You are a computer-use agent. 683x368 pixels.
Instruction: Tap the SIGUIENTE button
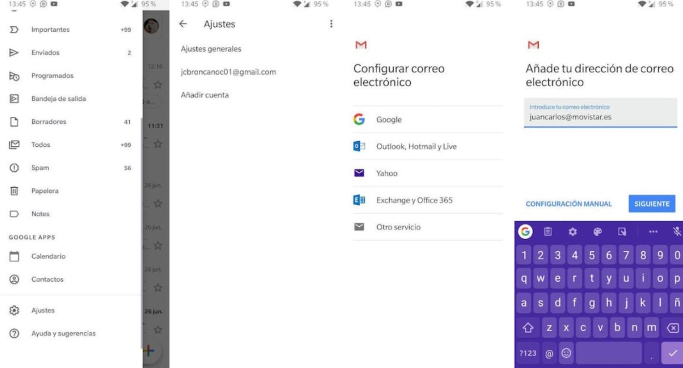point(652,204)
